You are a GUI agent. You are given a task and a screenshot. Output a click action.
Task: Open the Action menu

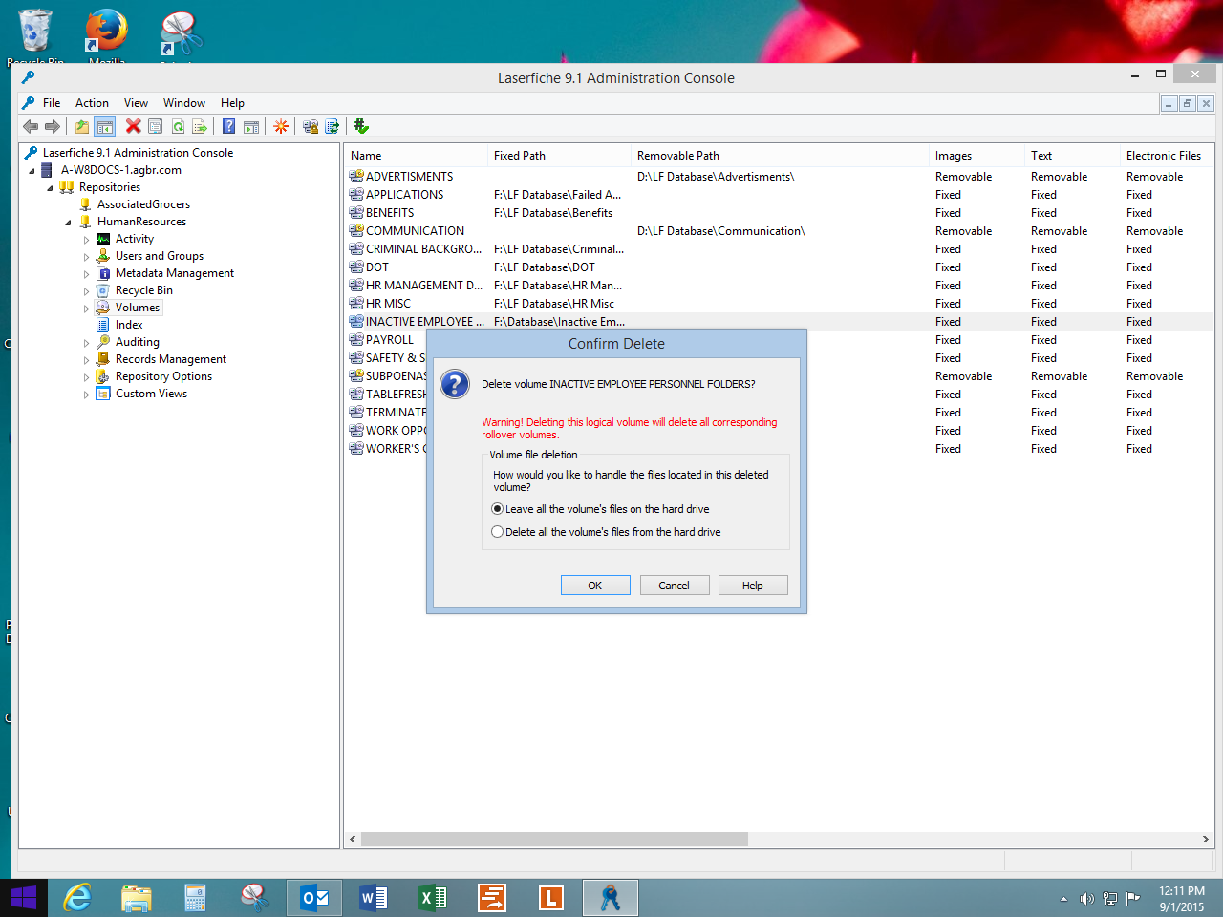point(92,103)
